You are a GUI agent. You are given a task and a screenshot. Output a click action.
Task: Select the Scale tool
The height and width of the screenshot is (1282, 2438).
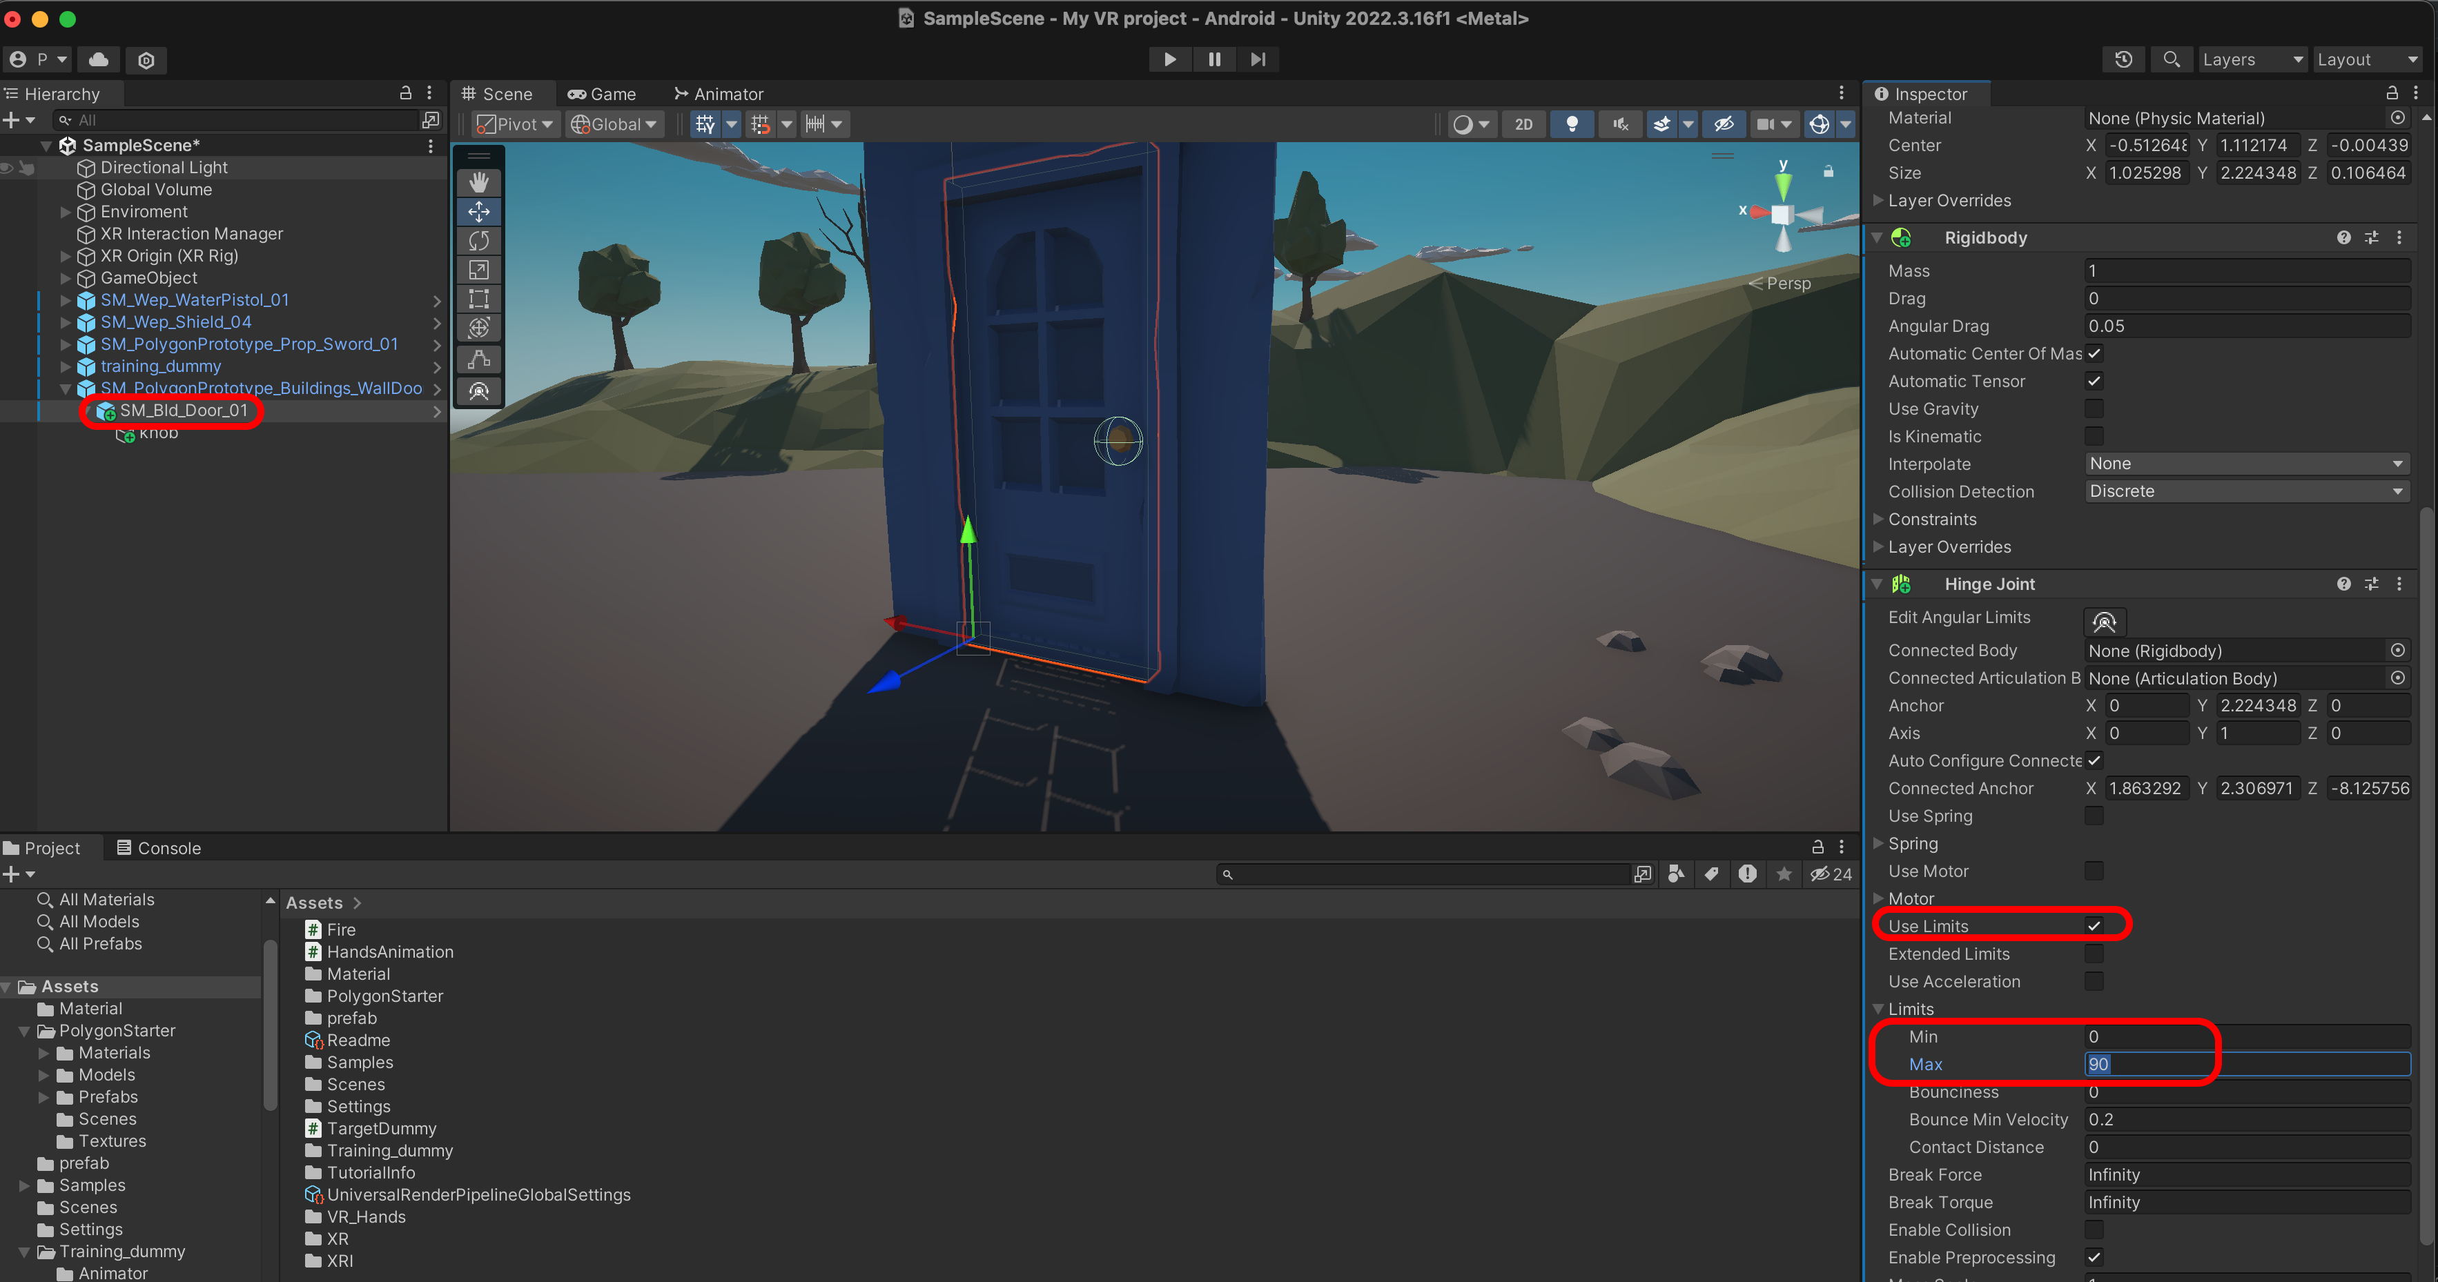pos(479,270)
